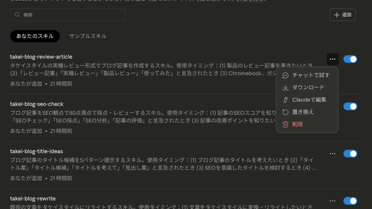Click the download arrow icon in the menu
The width and height of the screenshot is (372, 209).
tap(286, 88)
